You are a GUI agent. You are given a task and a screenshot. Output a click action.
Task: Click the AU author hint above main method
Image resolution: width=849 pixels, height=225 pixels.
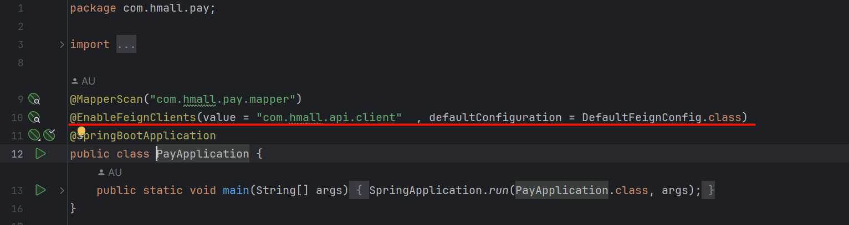coord(110,172)
